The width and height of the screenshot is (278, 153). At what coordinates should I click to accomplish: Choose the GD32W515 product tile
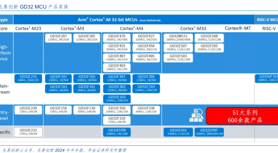click(178, 38)
